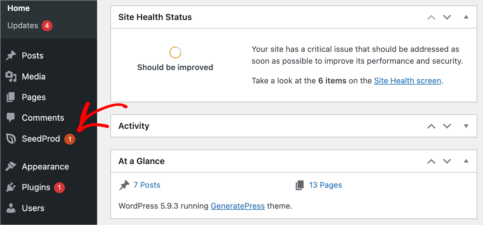The image size is (483, 225).
Task: Move At a Glance widget down
Action: pyautogui.click(x=447, y=161)
